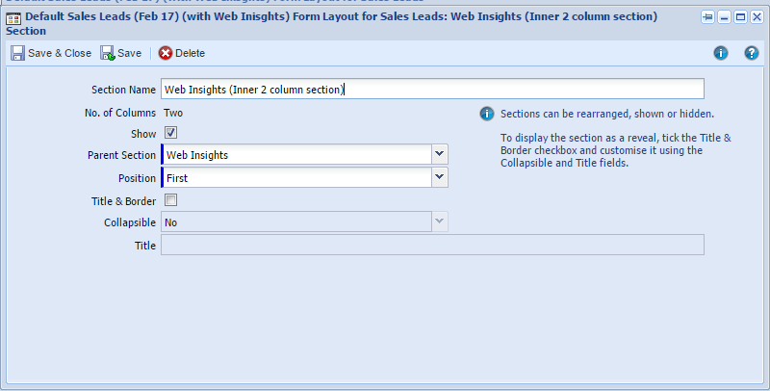Open the Position dropdown arrow
This screenshot has width=770, height=391.
coord(440,177)
